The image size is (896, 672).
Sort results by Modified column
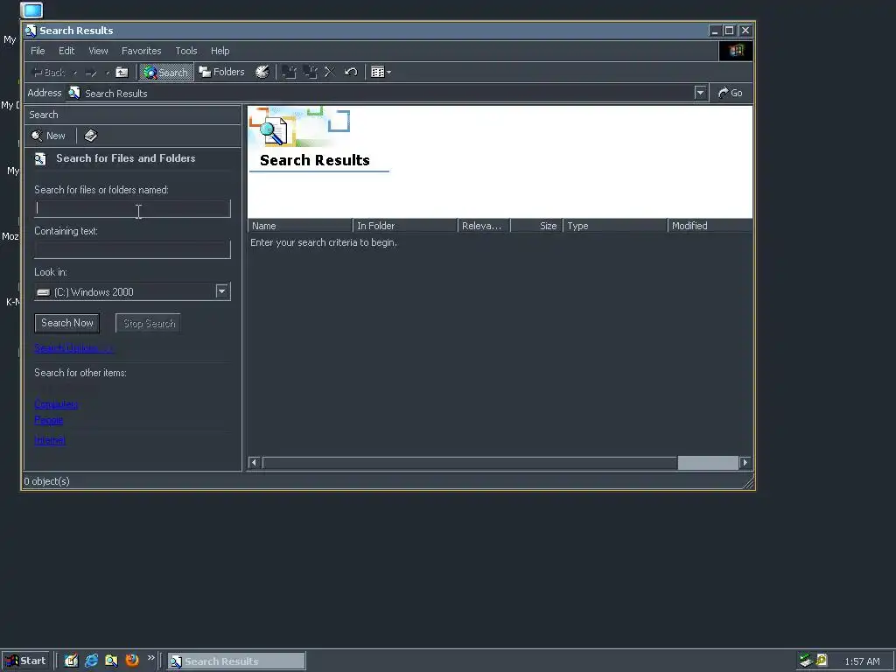point(710,226)
